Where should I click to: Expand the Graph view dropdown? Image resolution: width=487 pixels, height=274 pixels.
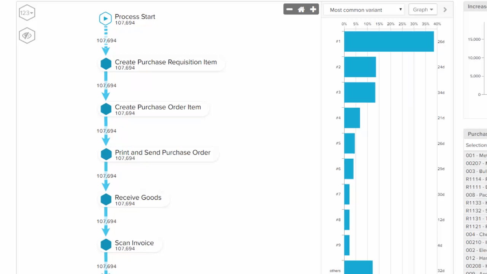[423, 10]
